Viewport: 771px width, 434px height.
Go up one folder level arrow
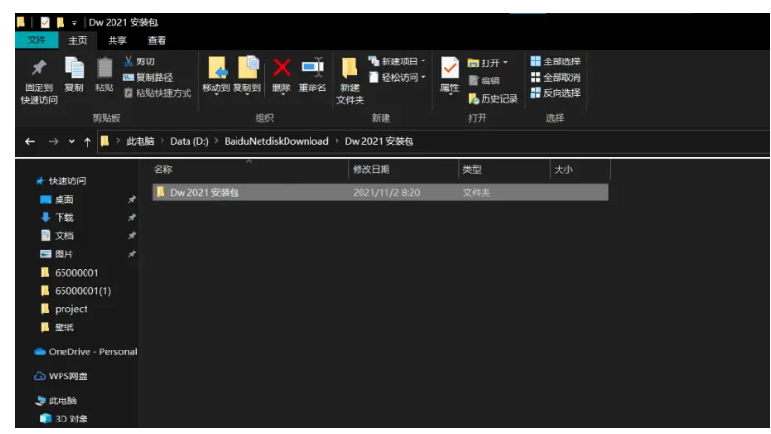pos(87,142)
